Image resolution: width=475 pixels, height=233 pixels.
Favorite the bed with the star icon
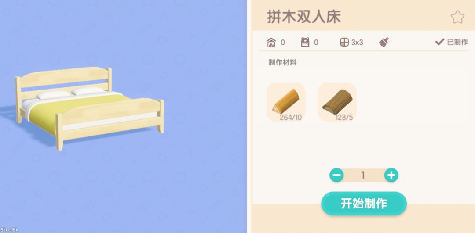(457, 17)
